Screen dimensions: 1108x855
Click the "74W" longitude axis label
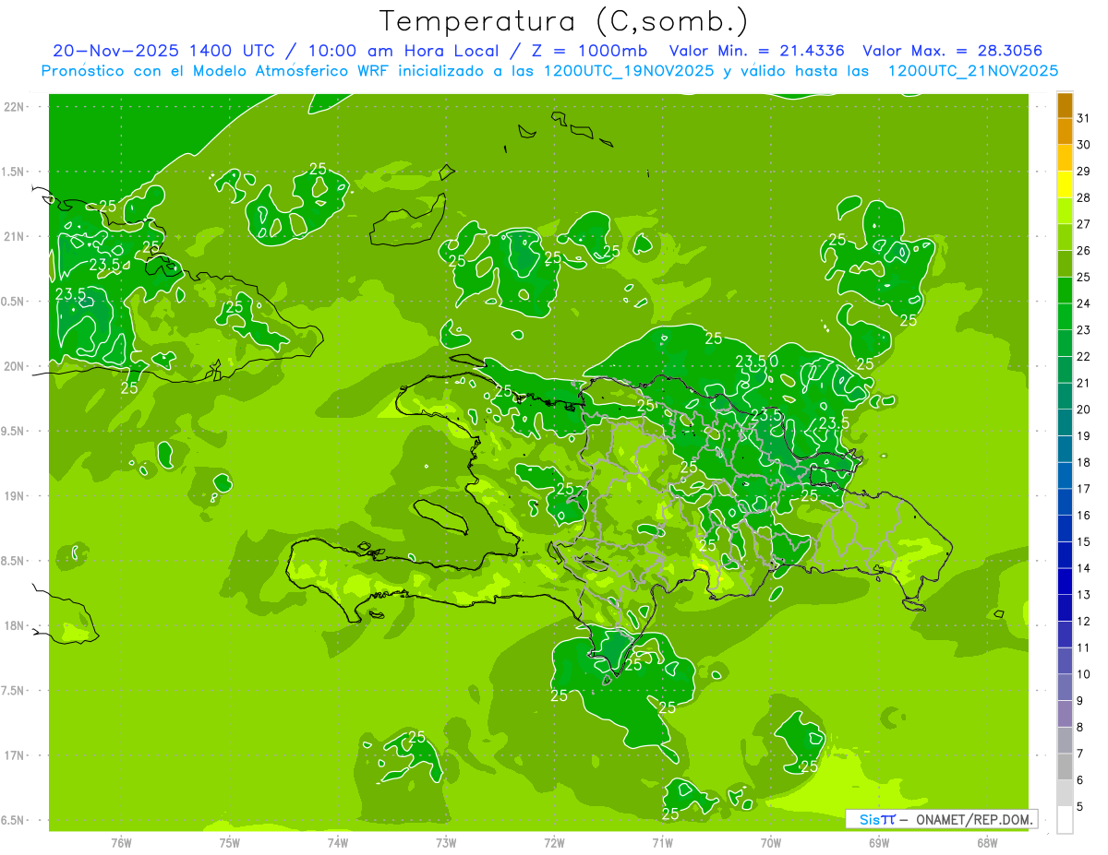point(337,843)
